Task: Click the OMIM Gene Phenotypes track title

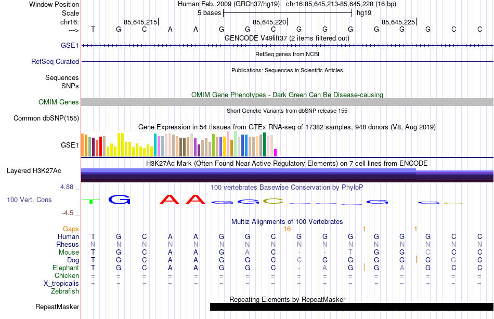Action: (287, 95)
